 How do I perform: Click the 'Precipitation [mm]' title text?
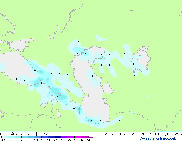(x=19, y=134)
